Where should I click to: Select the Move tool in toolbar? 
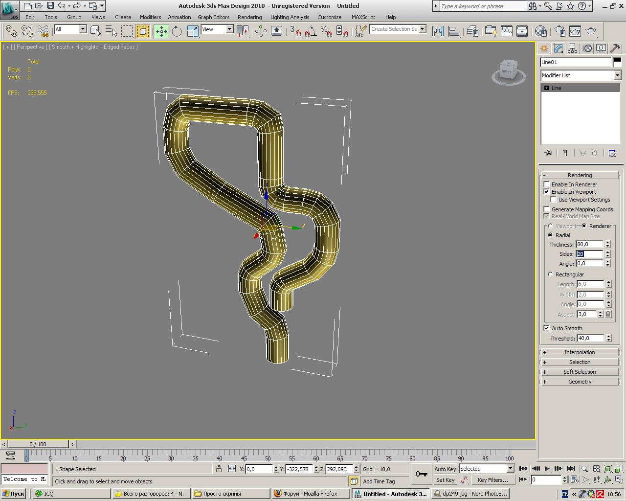click(161, 31)
